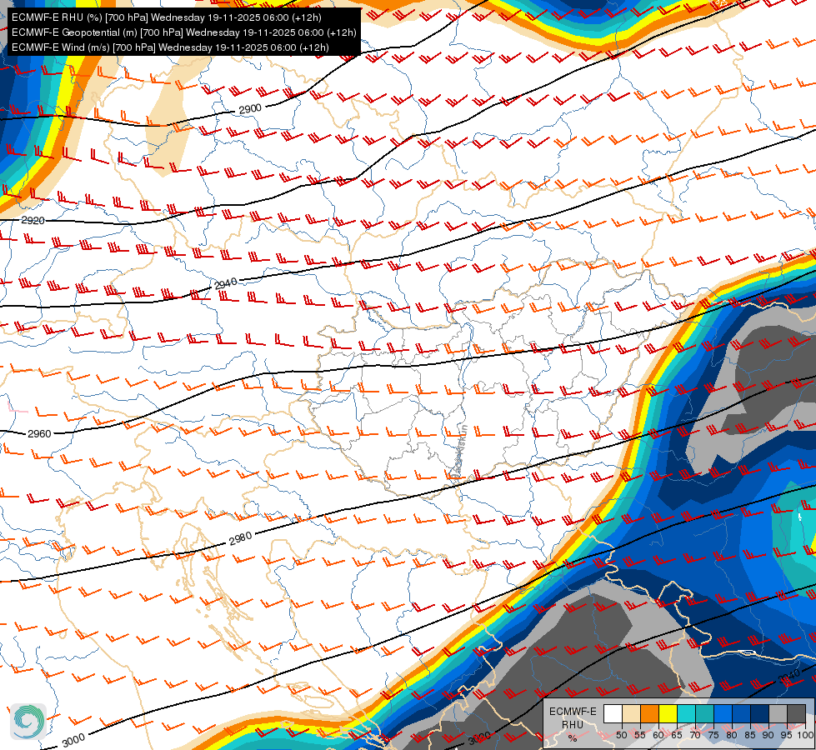Screen dimensions: 816x750
Task: Click the 2900 contour label
Action: pos(250,109)
